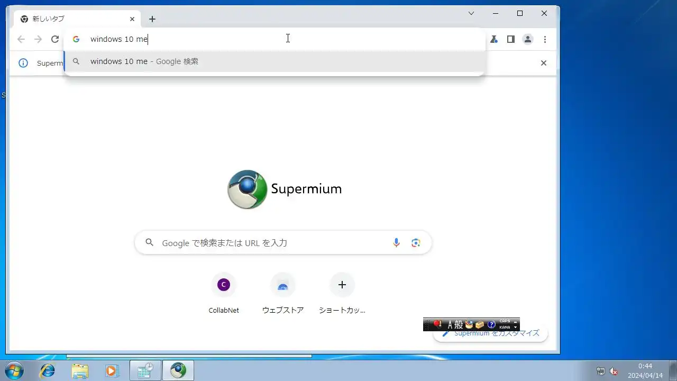677x381 pixels.
Task: Click the Supermium をカスタマイズ button
Action: pos(491,333)
